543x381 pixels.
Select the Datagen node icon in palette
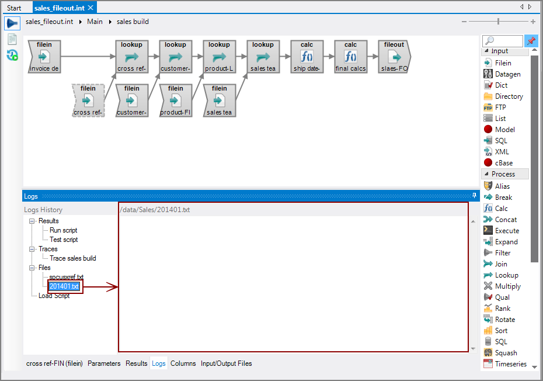(488, 74)
